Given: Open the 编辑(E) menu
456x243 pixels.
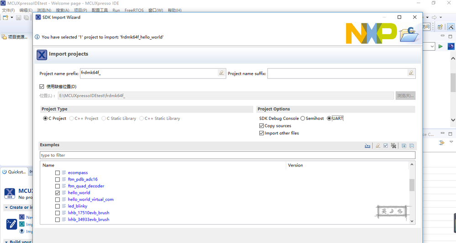Looking at the screenshot, I should tap(26, 10).
